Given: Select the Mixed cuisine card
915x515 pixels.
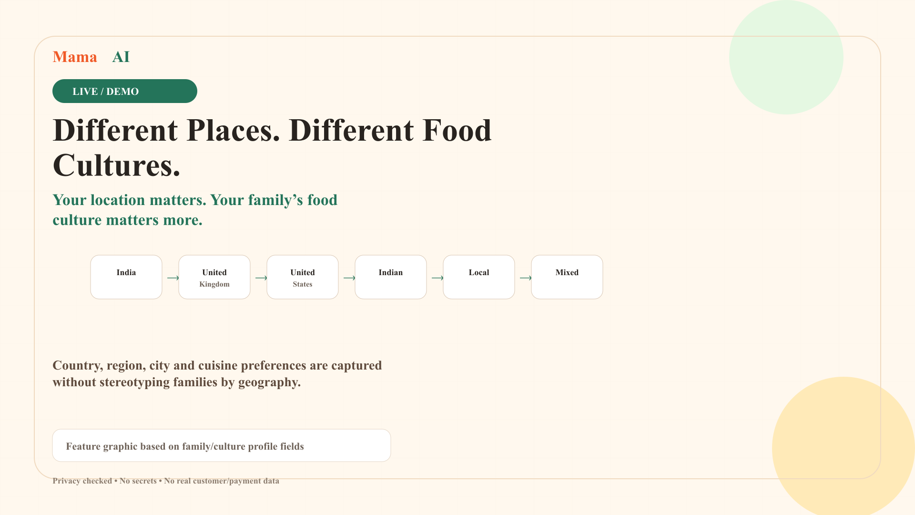Looking at the screenshot, I should (567, 277).
